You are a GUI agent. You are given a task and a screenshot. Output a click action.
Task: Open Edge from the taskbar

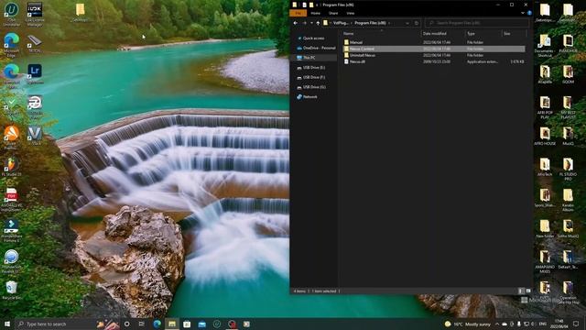coord(157,324)
